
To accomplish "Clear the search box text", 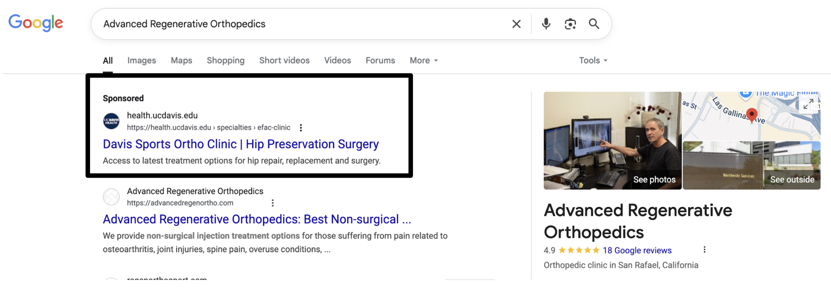I will (516, 24).
